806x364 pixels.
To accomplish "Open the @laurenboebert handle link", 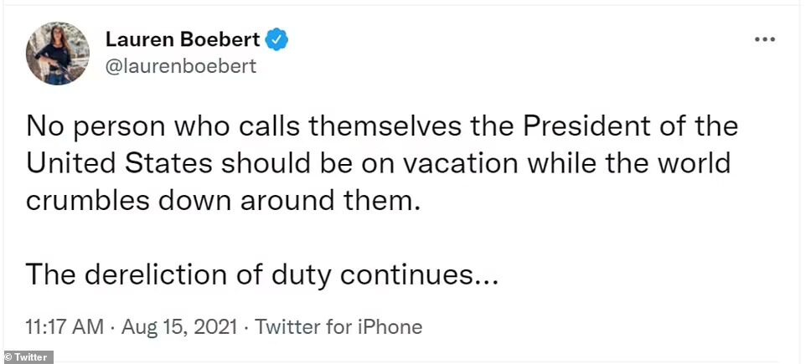I will 181,66.
